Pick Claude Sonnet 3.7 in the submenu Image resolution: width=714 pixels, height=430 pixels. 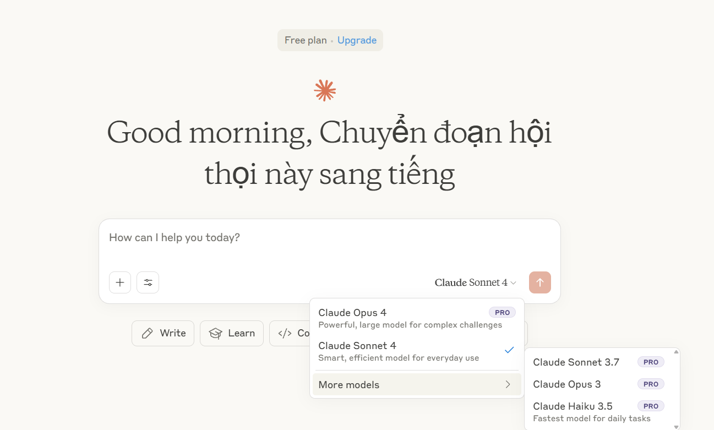coord(599,362)
